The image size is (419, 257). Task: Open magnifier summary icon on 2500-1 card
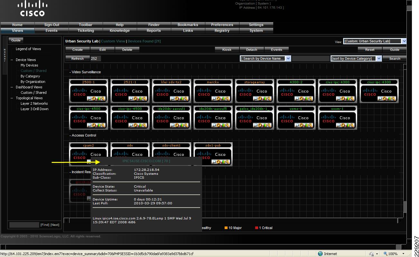89,98
